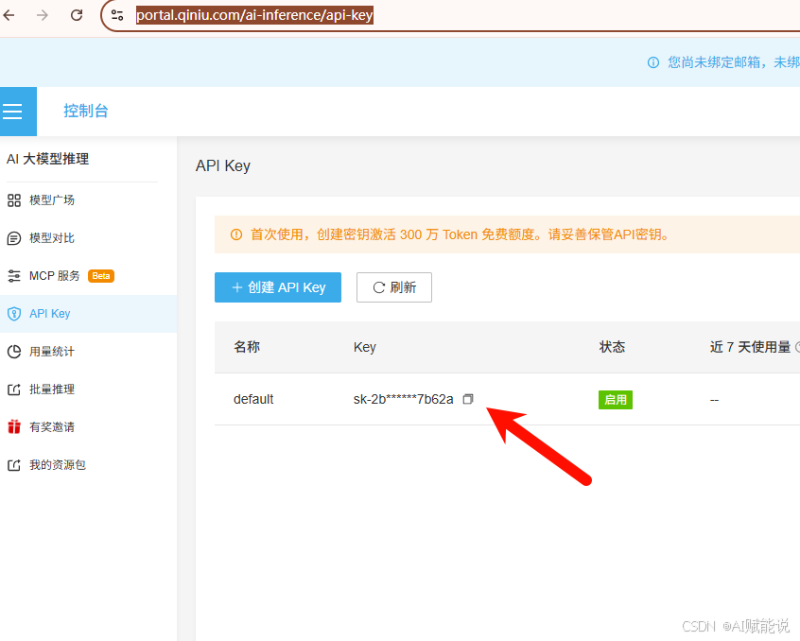
Task: Click the 名称 column header
Action: 247,347
